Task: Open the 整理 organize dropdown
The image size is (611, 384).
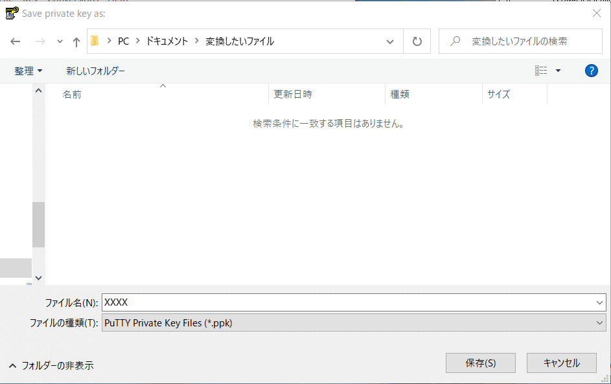Action: pyautogui.click(x=28, y=70)
